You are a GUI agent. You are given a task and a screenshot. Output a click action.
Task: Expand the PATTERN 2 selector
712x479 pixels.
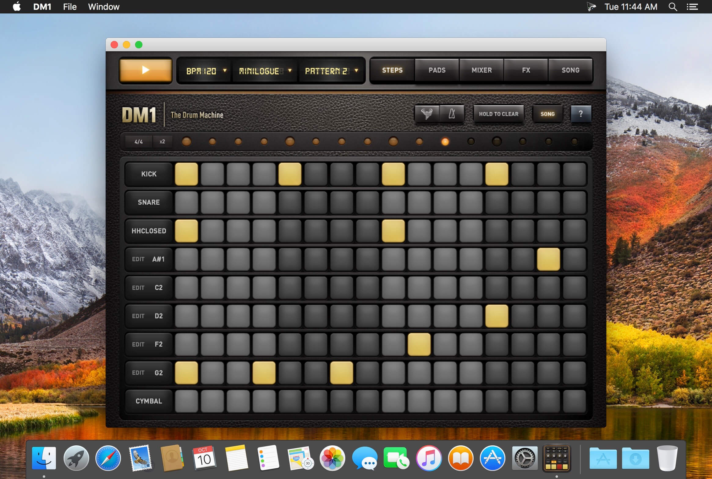[x=331, y=71]
